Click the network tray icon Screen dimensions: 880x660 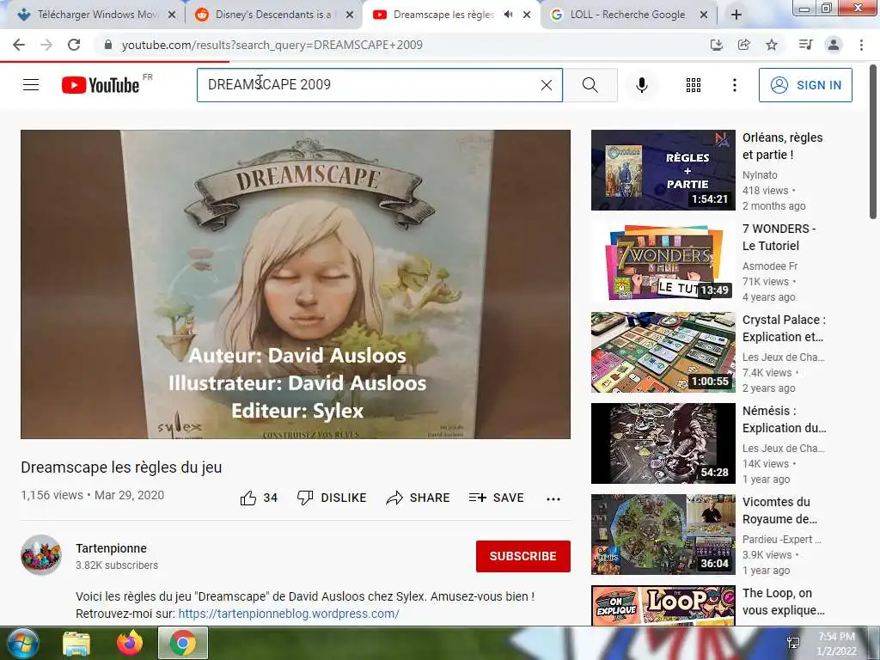pos(793,643)
